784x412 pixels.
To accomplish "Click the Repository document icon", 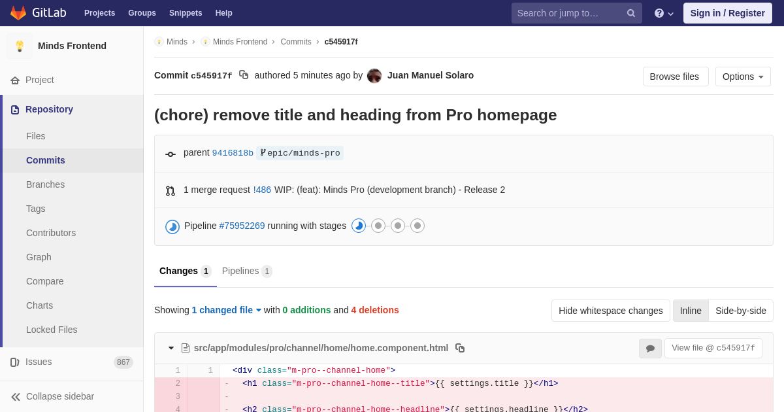I will tap(15, 110).
